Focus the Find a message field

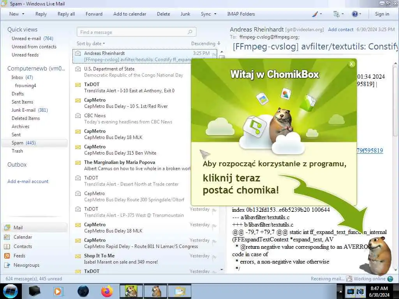coord(136,32)
